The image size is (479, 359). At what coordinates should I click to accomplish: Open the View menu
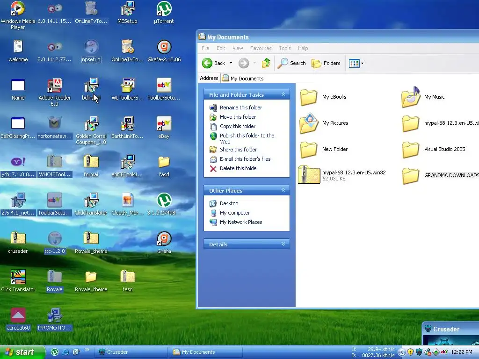coord(238,48)
